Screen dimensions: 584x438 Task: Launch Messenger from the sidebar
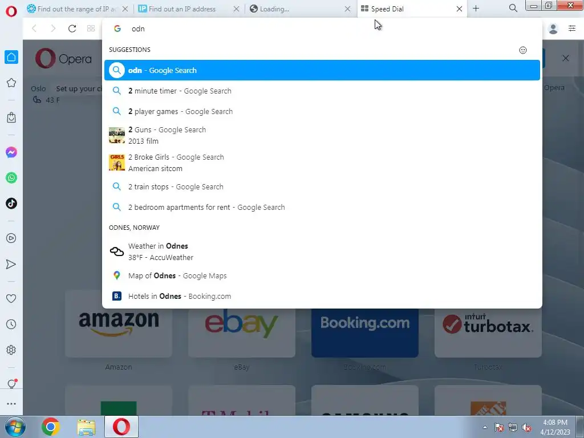11,152
